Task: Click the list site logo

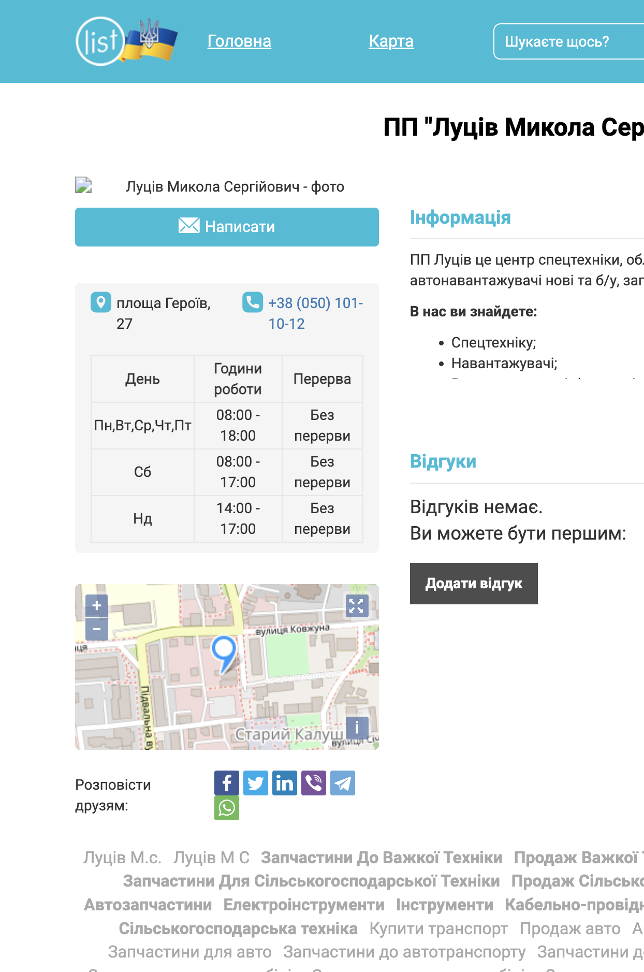Action: (x=126, y=41)
